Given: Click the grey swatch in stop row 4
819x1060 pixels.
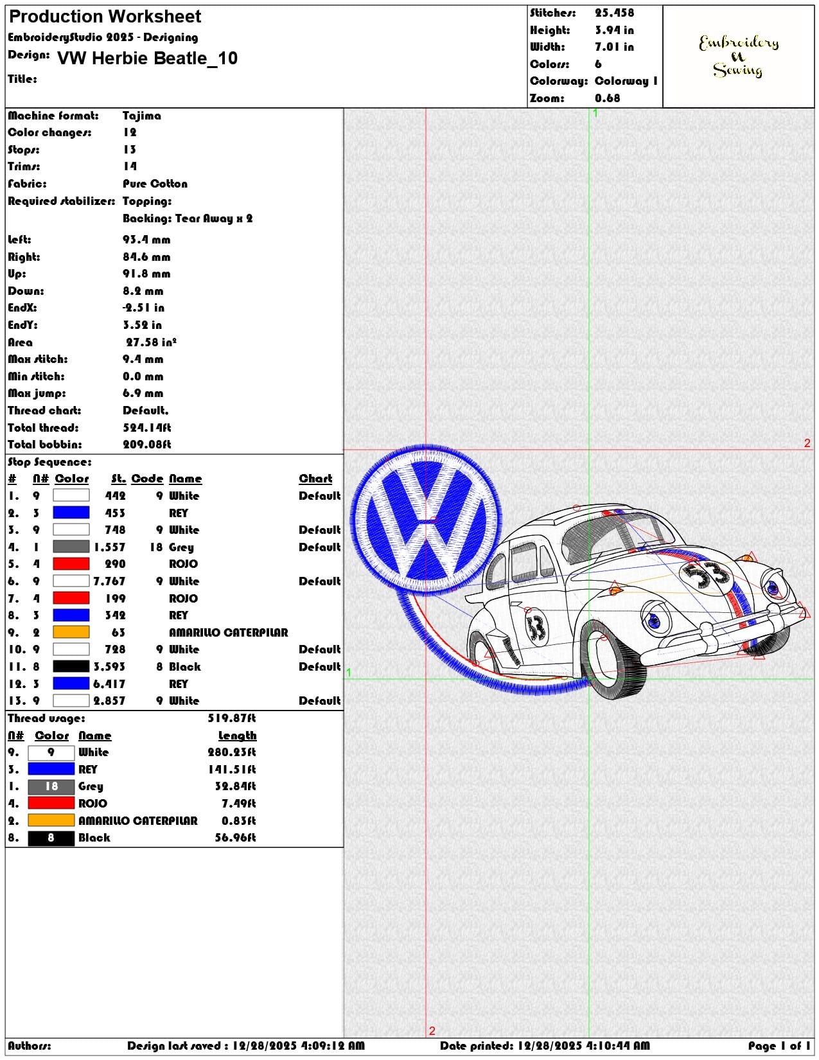Looking at the screenshot, I should pos(71,547).
